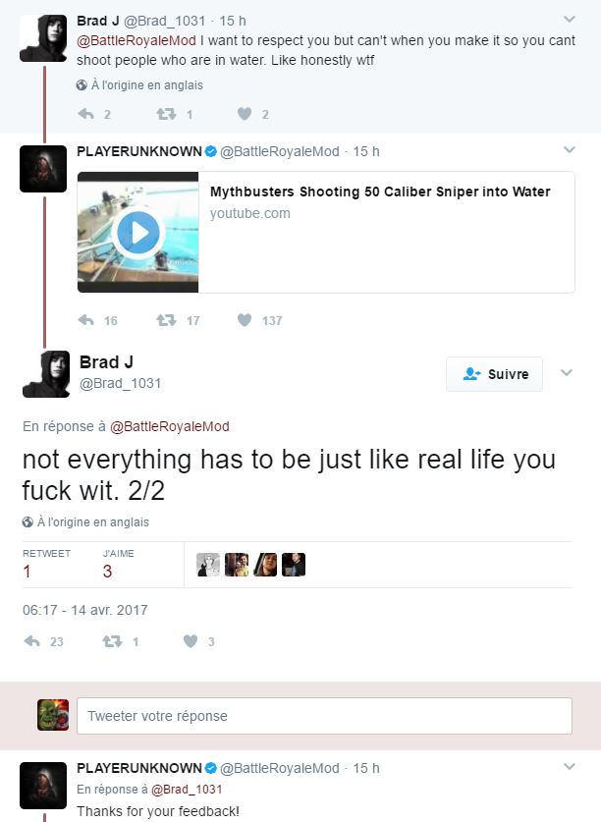Play the Mythbusters sniper video
The width and height of the screenshot is (601, 822).
(x=138, y=232)
